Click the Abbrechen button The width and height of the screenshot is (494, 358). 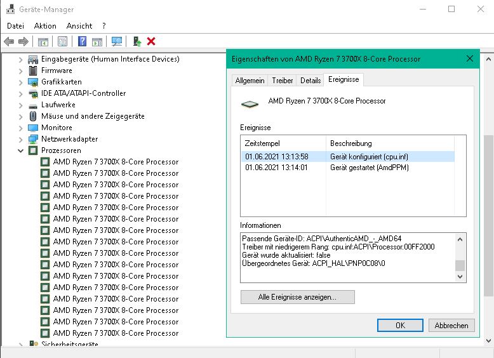pos(451,325)
